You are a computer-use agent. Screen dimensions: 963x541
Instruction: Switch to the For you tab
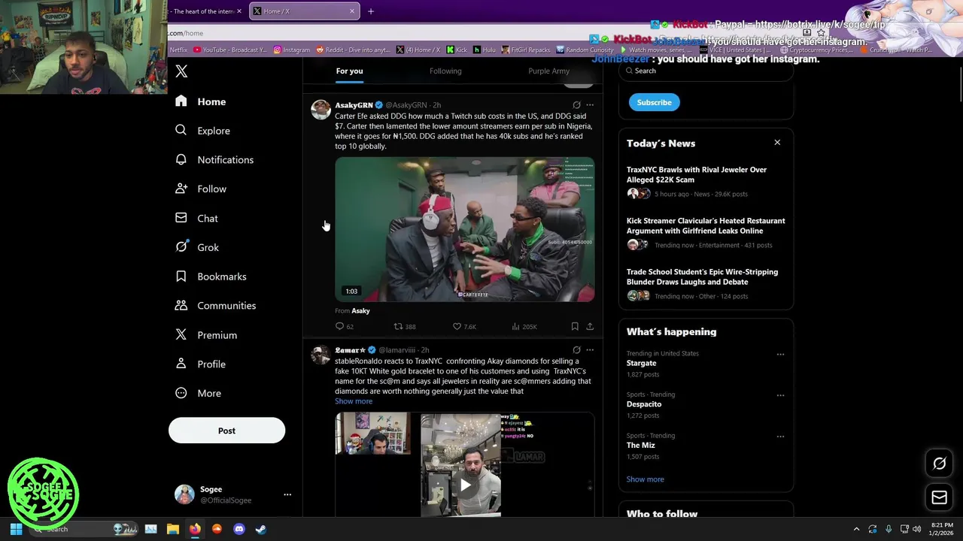pos(349,71)
